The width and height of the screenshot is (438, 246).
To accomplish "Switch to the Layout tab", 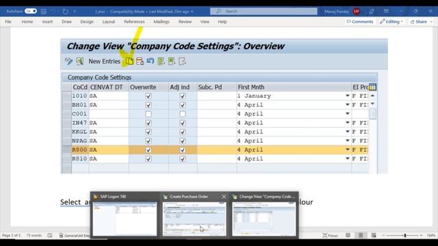I will point(108,21).
